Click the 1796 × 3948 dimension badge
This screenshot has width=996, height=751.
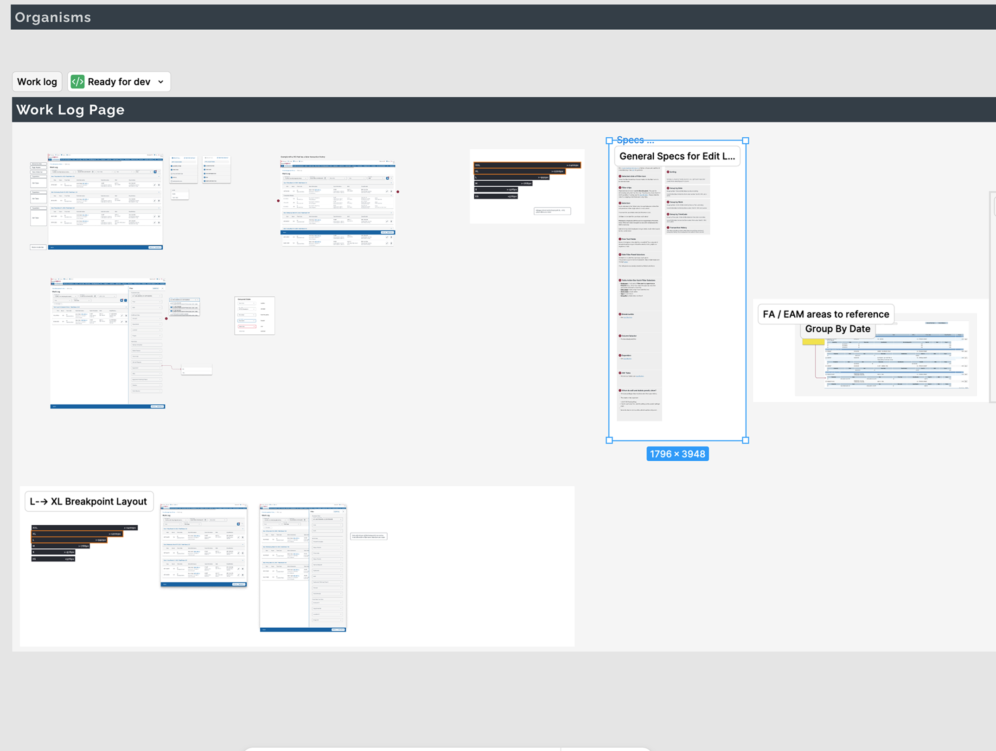point(677,454)
